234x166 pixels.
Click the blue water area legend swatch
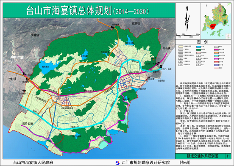click(x=198, y=47)
